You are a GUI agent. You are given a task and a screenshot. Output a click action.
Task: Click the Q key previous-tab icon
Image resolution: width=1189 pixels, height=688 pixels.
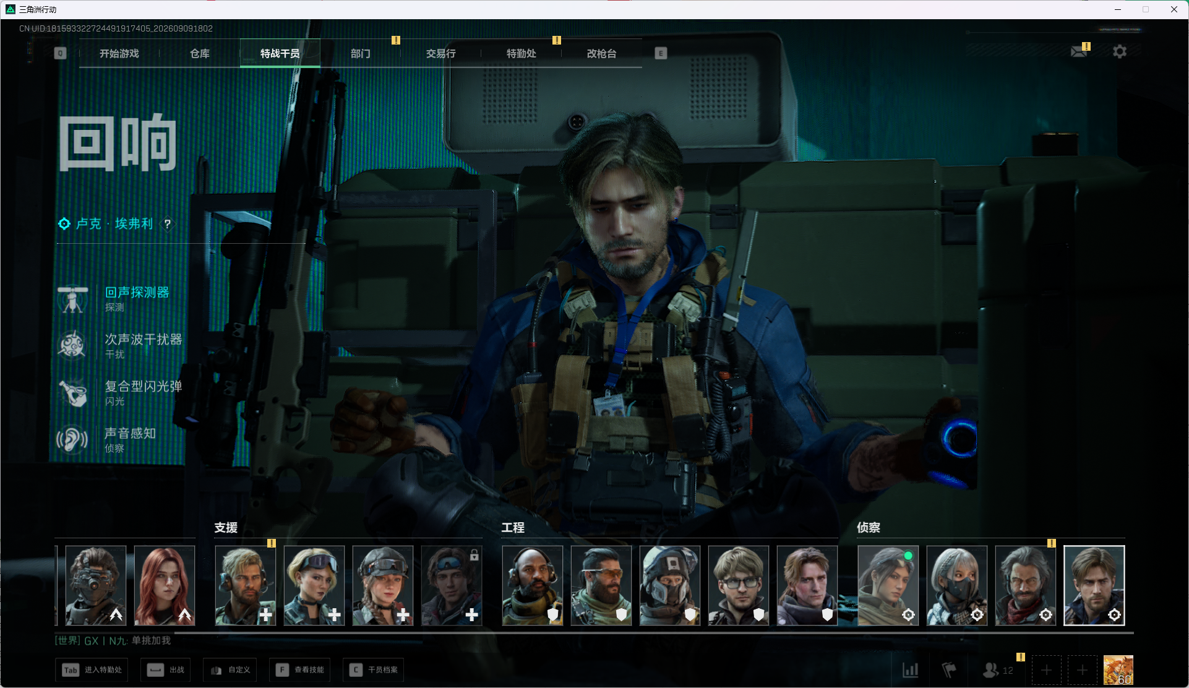60,53
